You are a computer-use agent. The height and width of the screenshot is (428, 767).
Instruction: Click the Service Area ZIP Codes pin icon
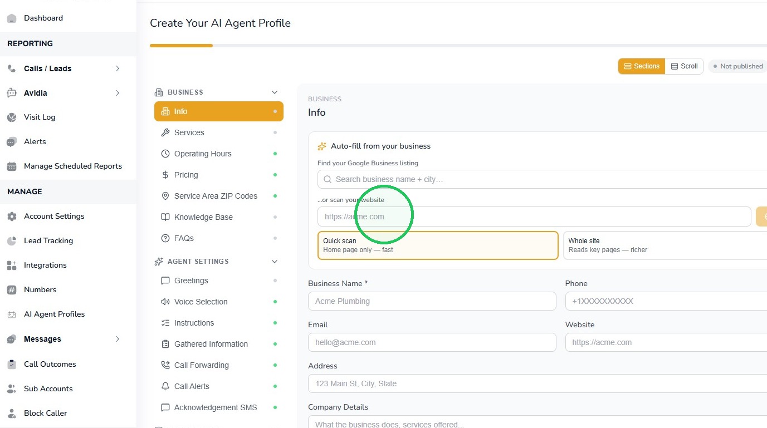(x=165, y=196)
